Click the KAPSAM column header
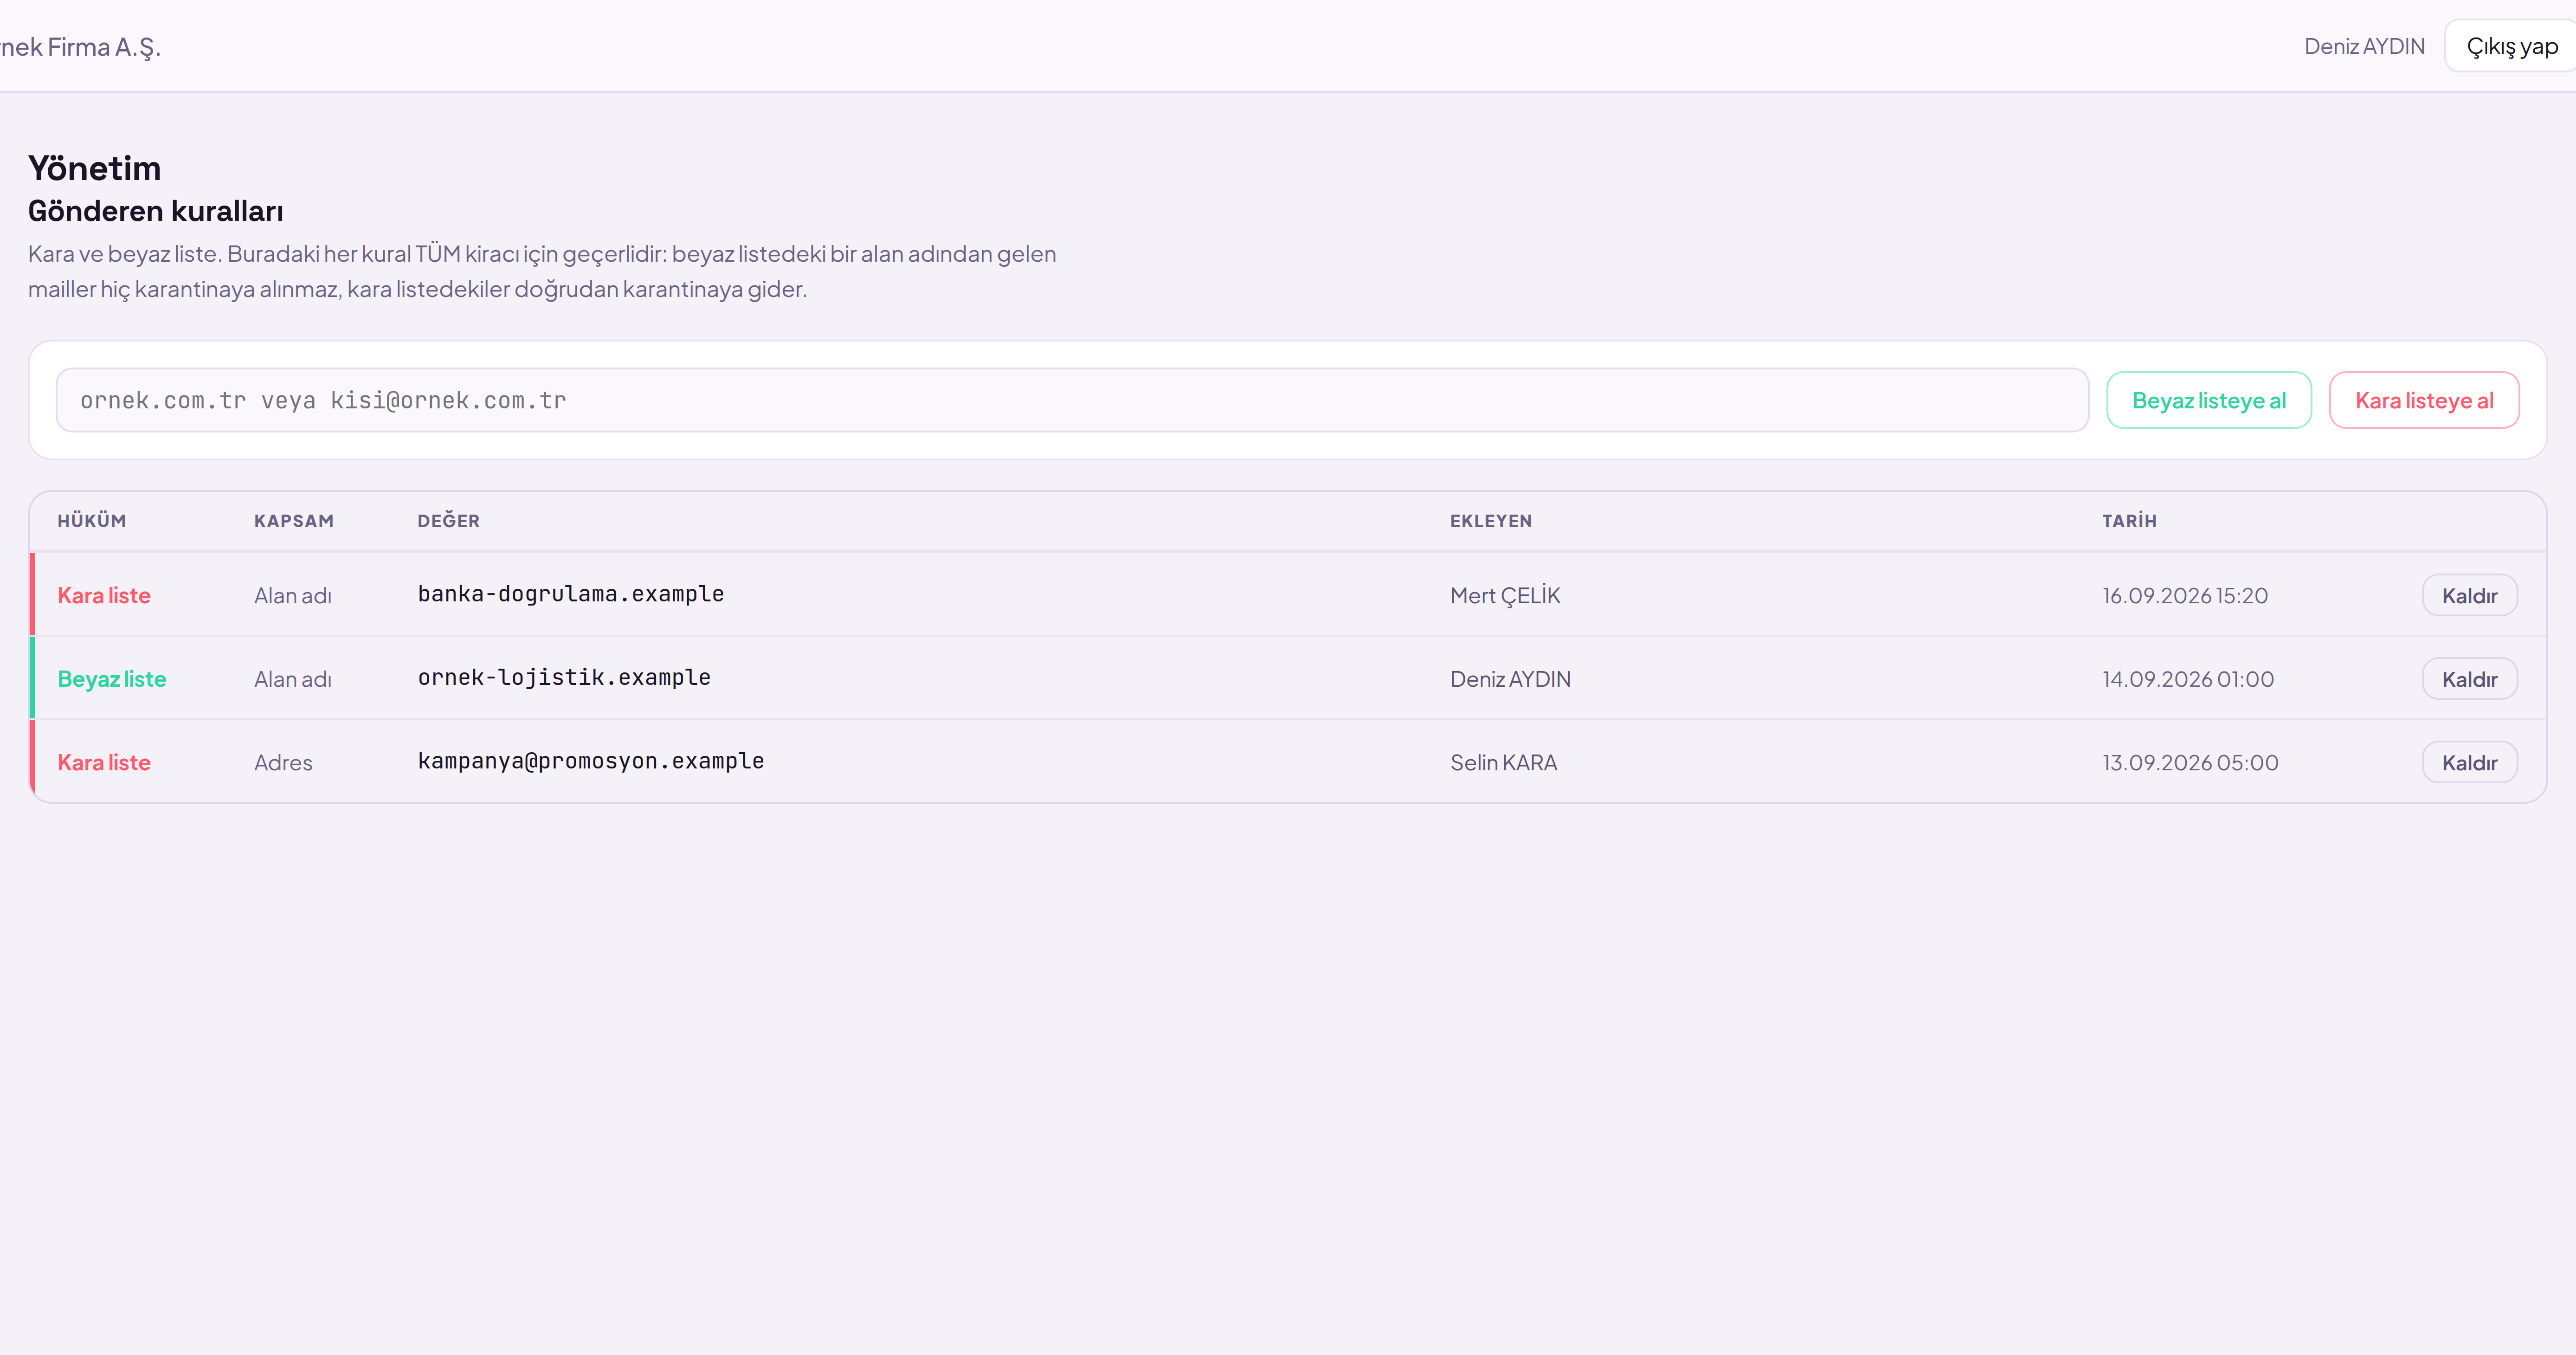Image resolution: width=2576 pixels, height=1355 pixels. pos(294,521)
